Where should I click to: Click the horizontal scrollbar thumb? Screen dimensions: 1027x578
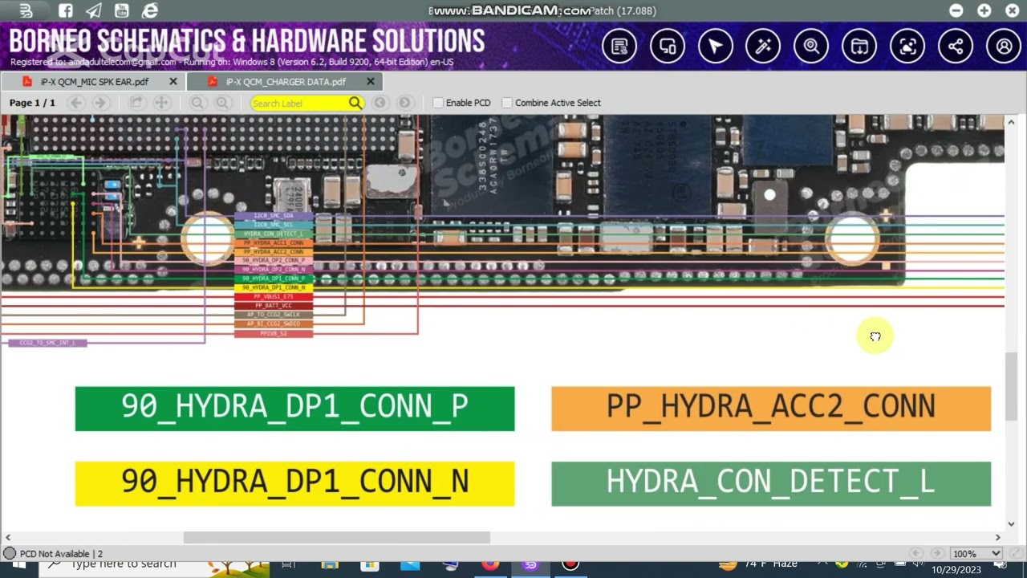(x=336, y=538)
